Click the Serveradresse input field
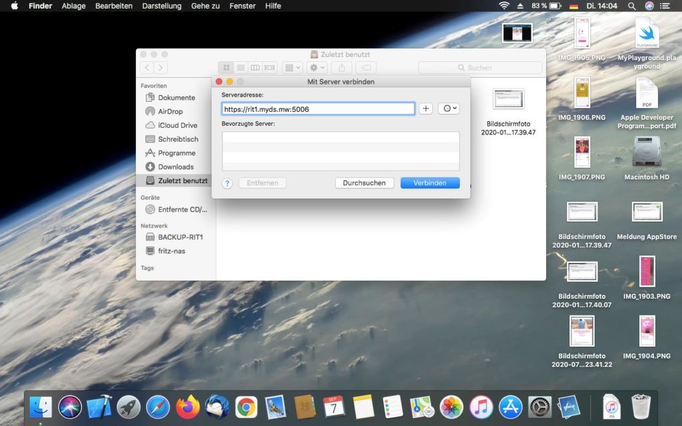This screenshot has height=426, width=682. [318, 109]
